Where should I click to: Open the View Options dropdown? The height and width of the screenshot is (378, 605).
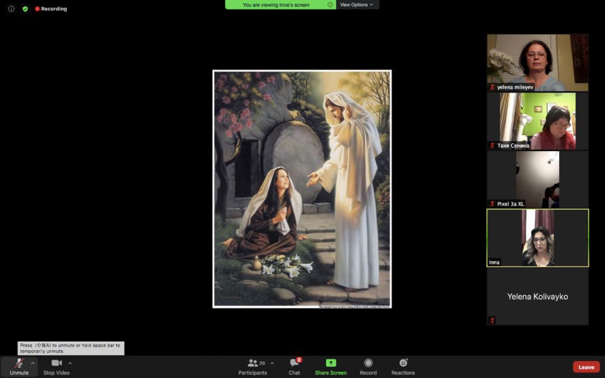pos(357,5)
